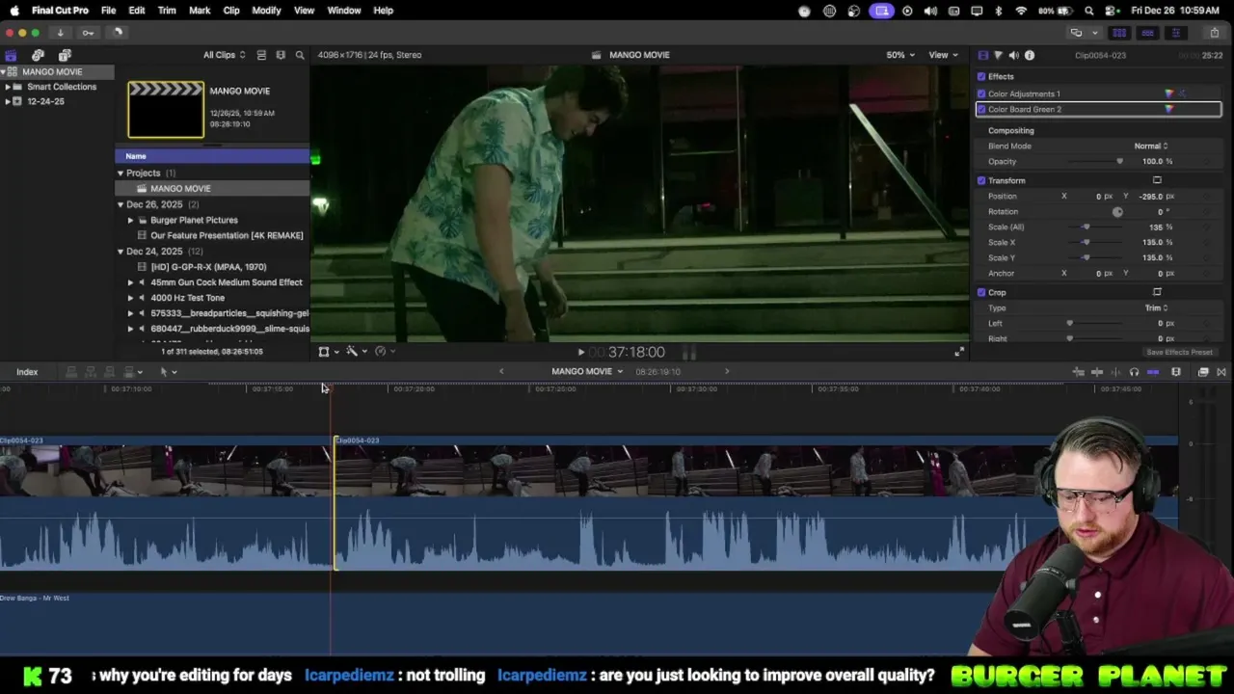Open timeline clip appearance options
1234x694 pixels.
point(1176,372)
